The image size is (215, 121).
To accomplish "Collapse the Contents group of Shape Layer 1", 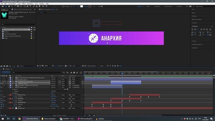I will point(11,89).
